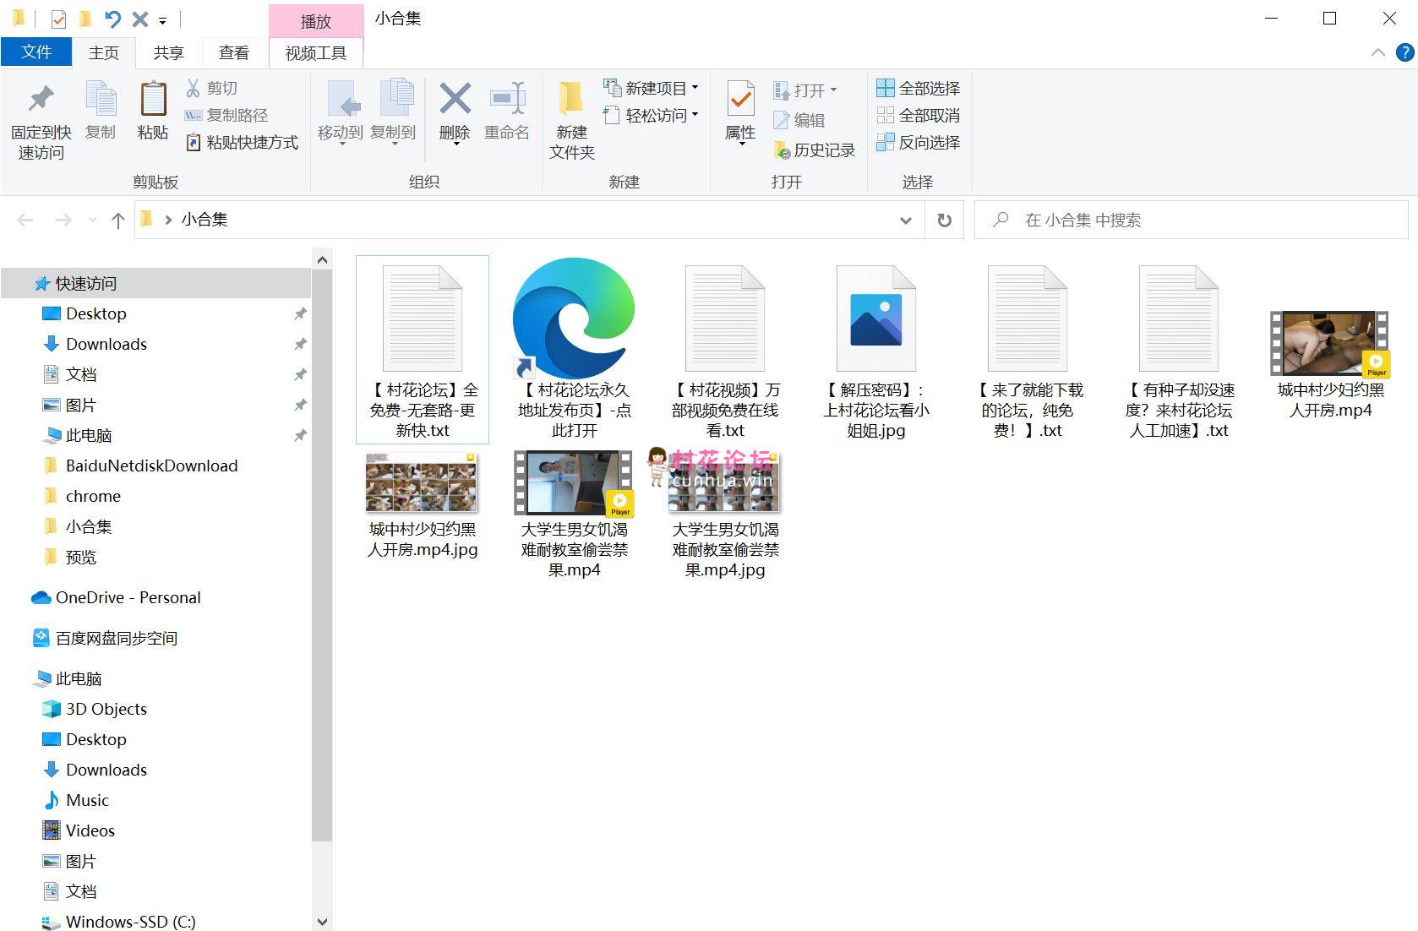Image resolution: width=1418 pixels, height=931 pixels.
Task: Click the Paste (粘贴) clipboard icon
Action: 153,101
